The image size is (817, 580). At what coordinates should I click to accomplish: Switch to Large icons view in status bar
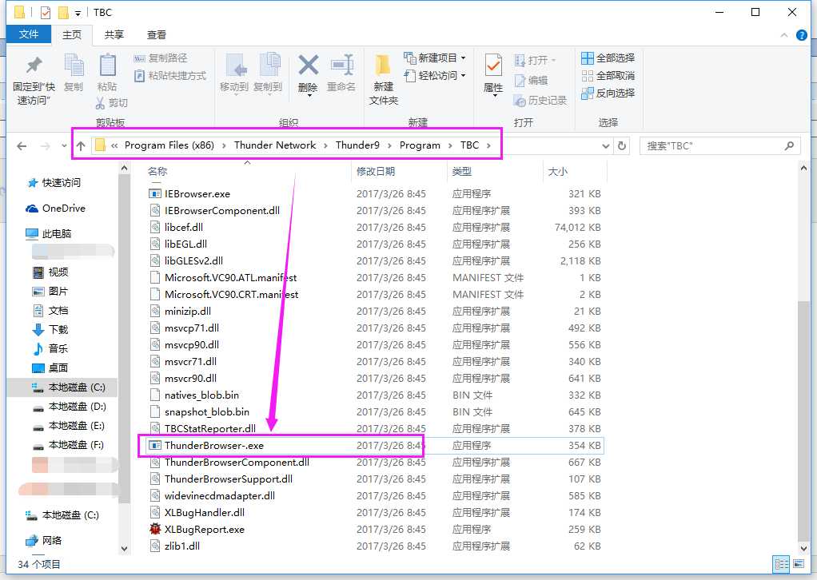[799, 564]
